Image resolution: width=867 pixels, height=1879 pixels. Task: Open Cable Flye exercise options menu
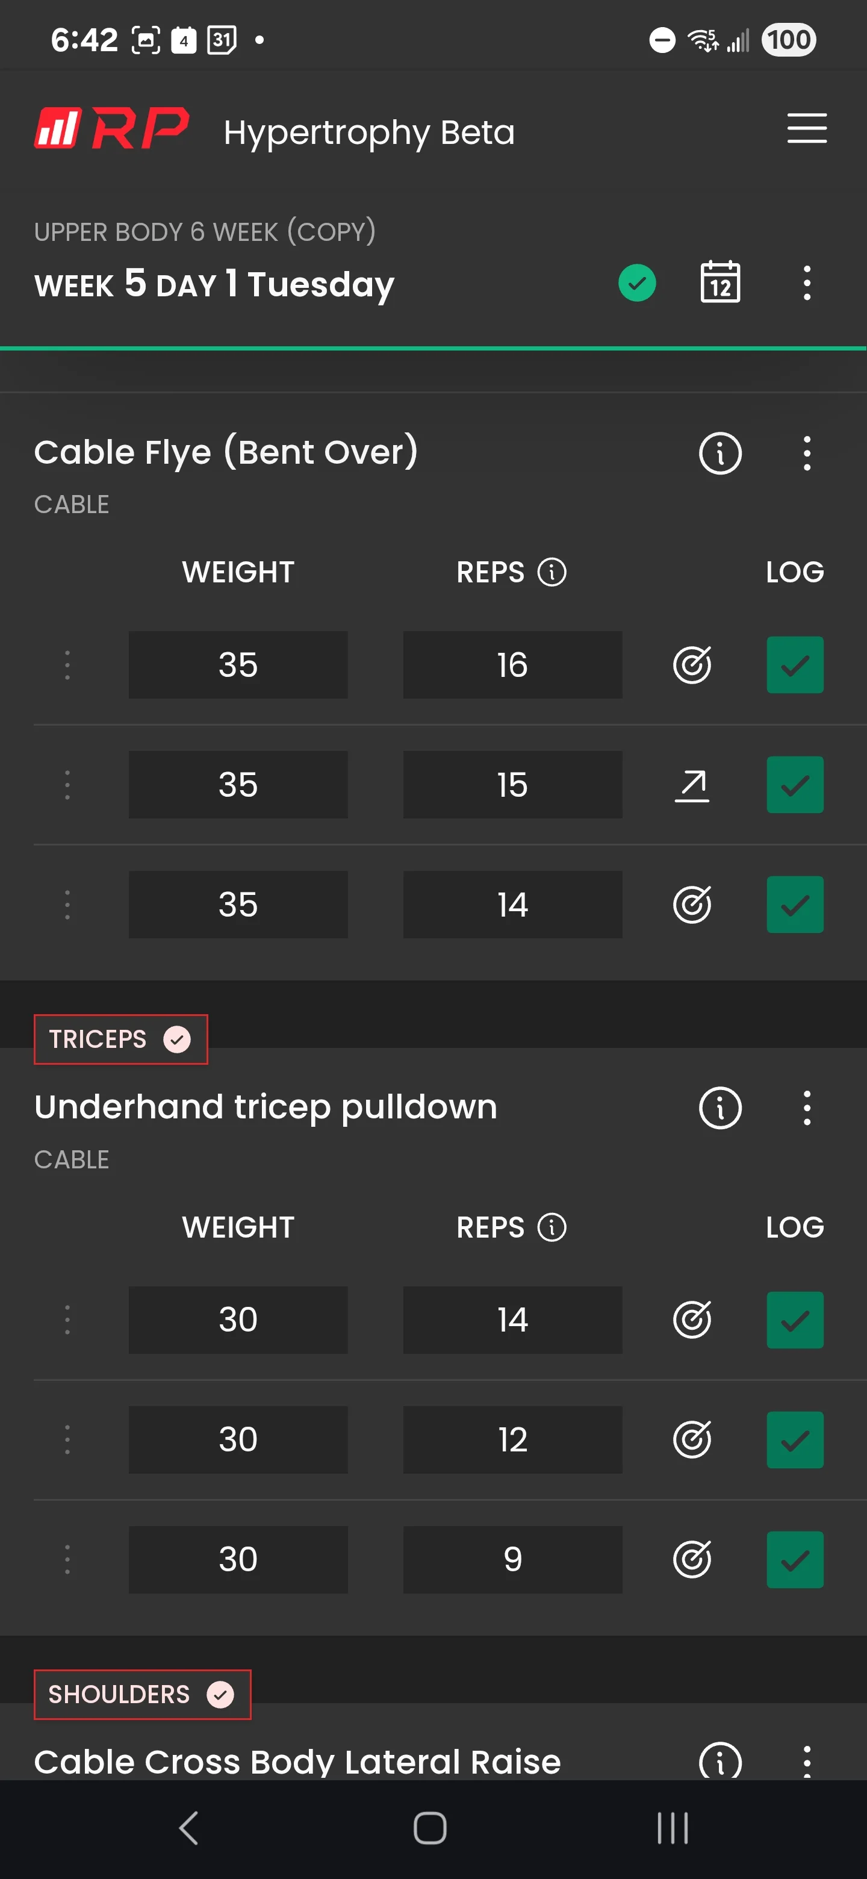(x=806, y=453)
